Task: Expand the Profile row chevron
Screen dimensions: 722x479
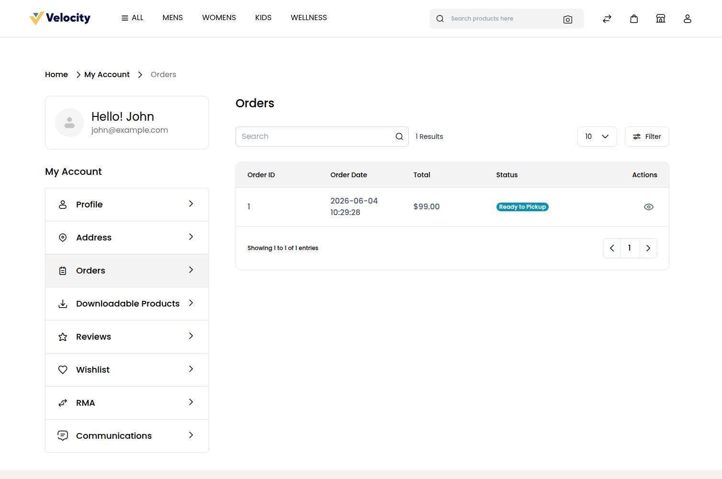Action: [191, 204]
